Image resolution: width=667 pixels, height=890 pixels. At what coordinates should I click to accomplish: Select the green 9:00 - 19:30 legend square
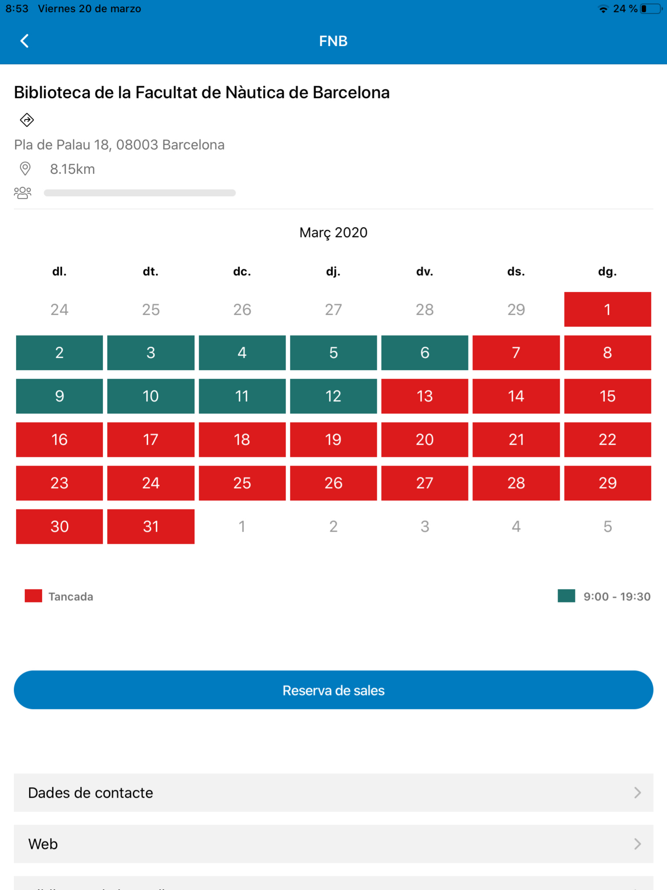pyautogui.click(x=566, y=596)
